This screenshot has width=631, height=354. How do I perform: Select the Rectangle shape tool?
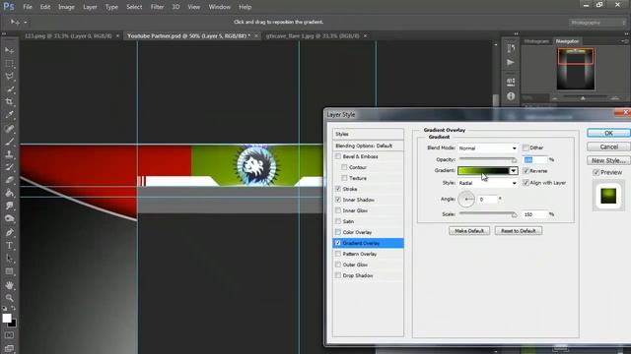pos(9,271)
